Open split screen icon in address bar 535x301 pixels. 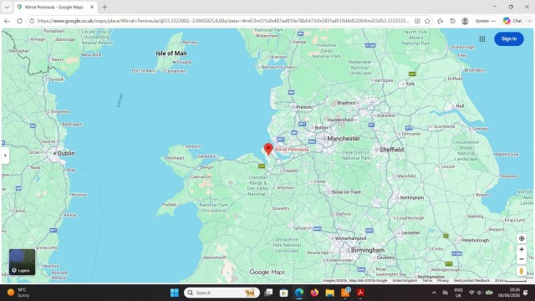tap(417, 21)
